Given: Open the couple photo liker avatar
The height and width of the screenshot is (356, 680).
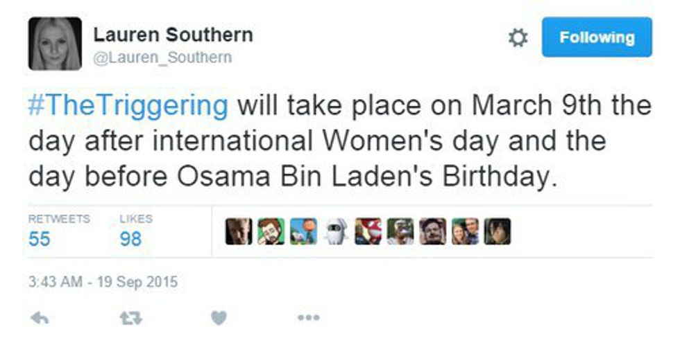Looking at the screenshot, I should [465, 231].
